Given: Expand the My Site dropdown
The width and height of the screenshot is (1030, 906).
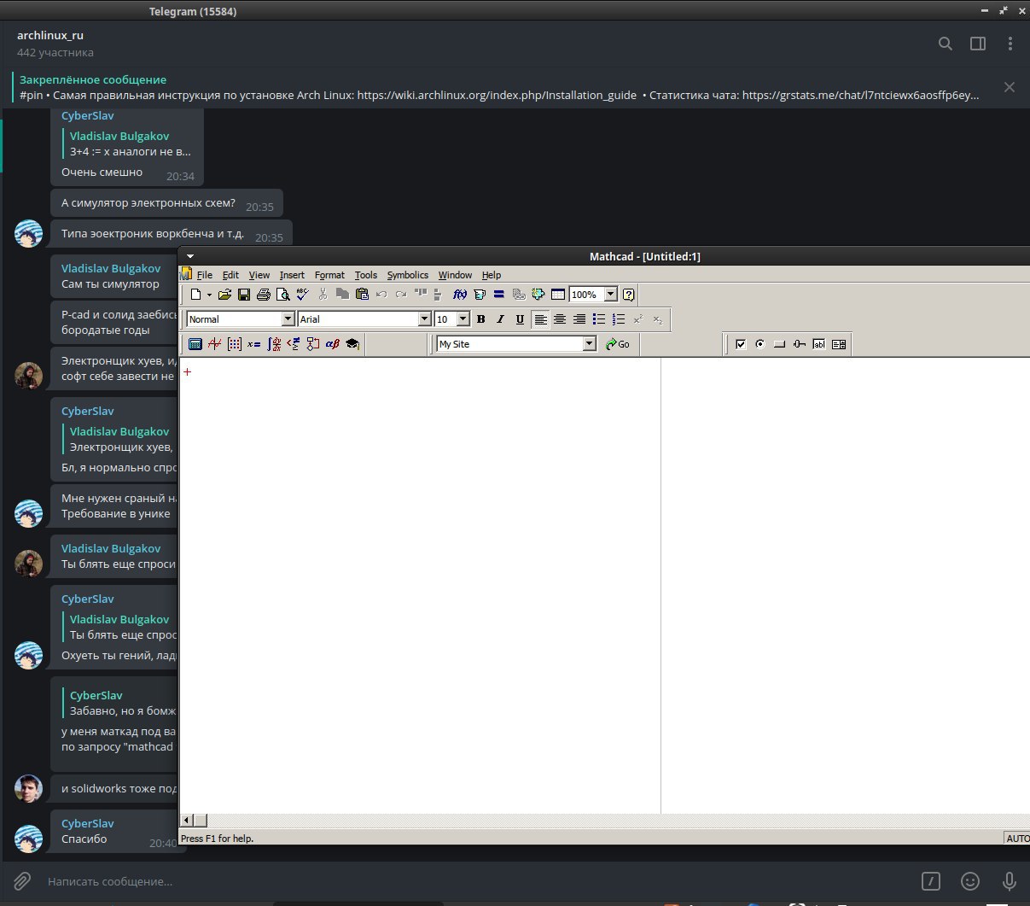Looking at the screenshot, I should (x=589, y=344).
